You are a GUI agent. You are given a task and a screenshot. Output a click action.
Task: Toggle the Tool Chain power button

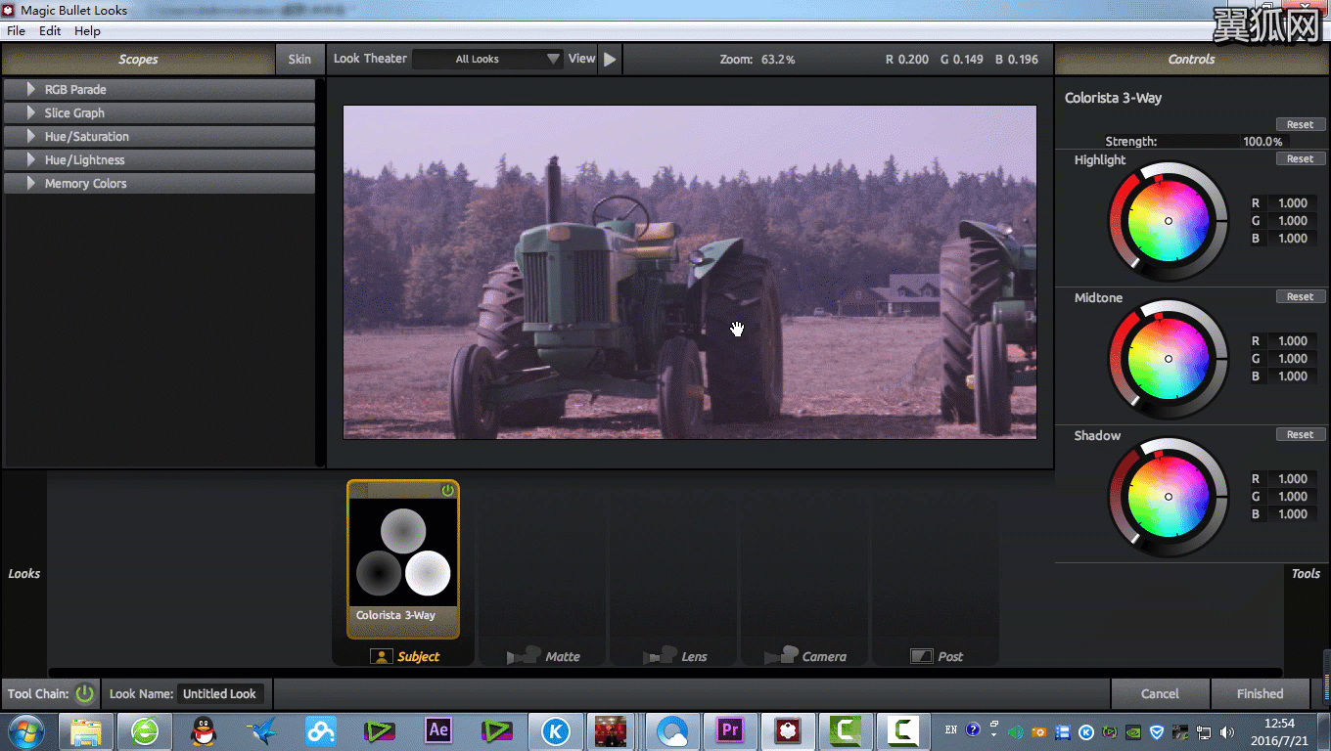85,694
